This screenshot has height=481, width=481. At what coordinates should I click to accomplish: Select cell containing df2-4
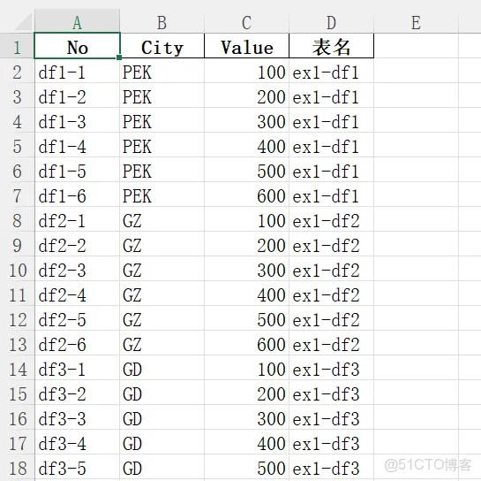click(78, 294)
